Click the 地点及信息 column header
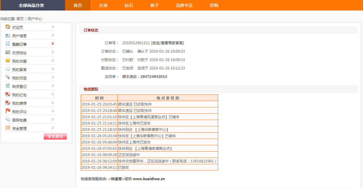Screen dimensions: 363x188 (168, 98)
